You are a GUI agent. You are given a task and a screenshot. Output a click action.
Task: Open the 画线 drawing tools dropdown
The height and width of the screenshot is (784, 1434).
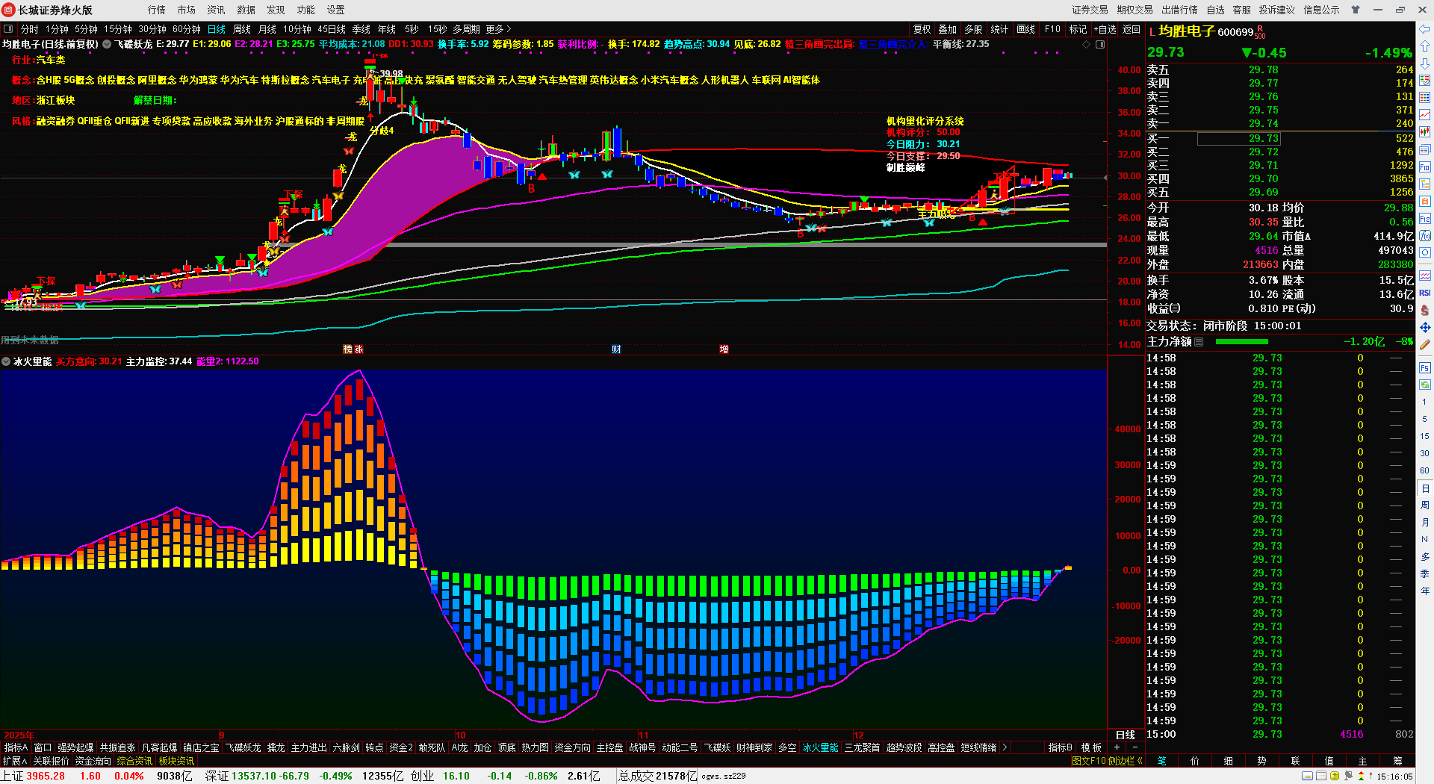point(1026,29)
